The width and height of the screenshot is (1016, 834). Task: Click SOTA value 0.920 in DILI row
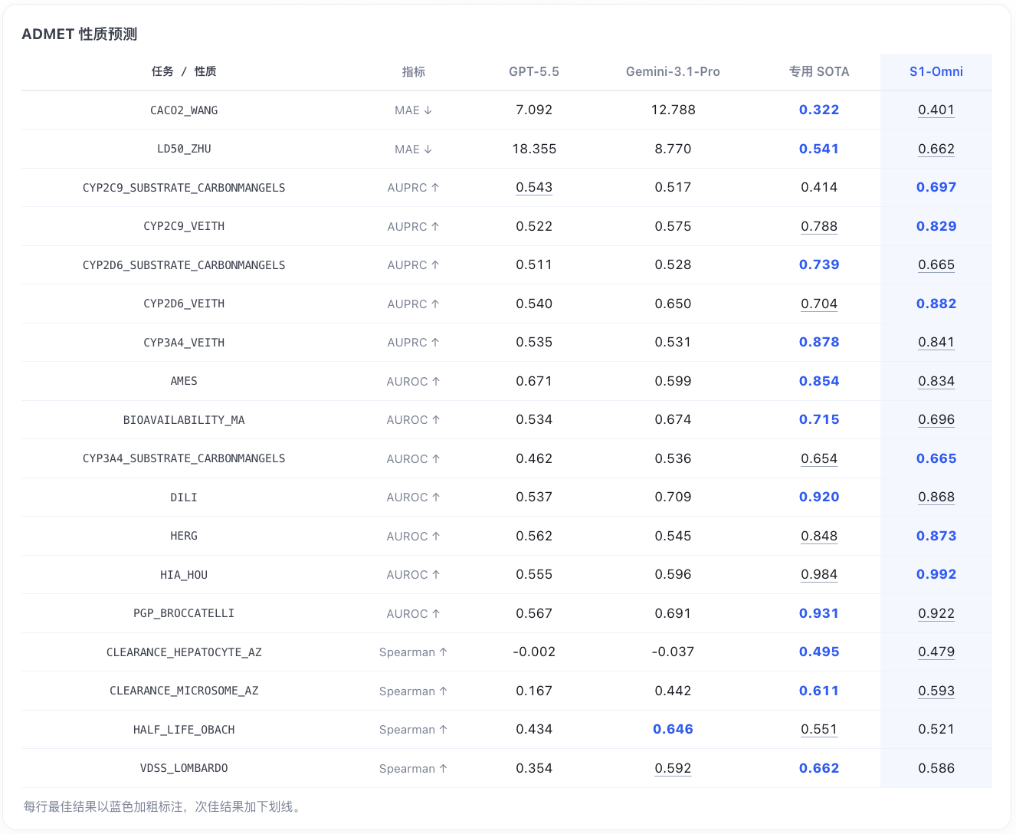(819, 497)
